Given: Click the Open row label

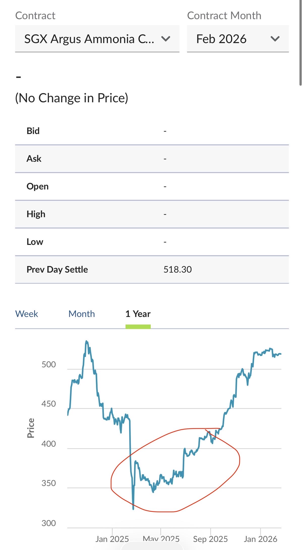Looking at the screenshot, I should 38,186.
